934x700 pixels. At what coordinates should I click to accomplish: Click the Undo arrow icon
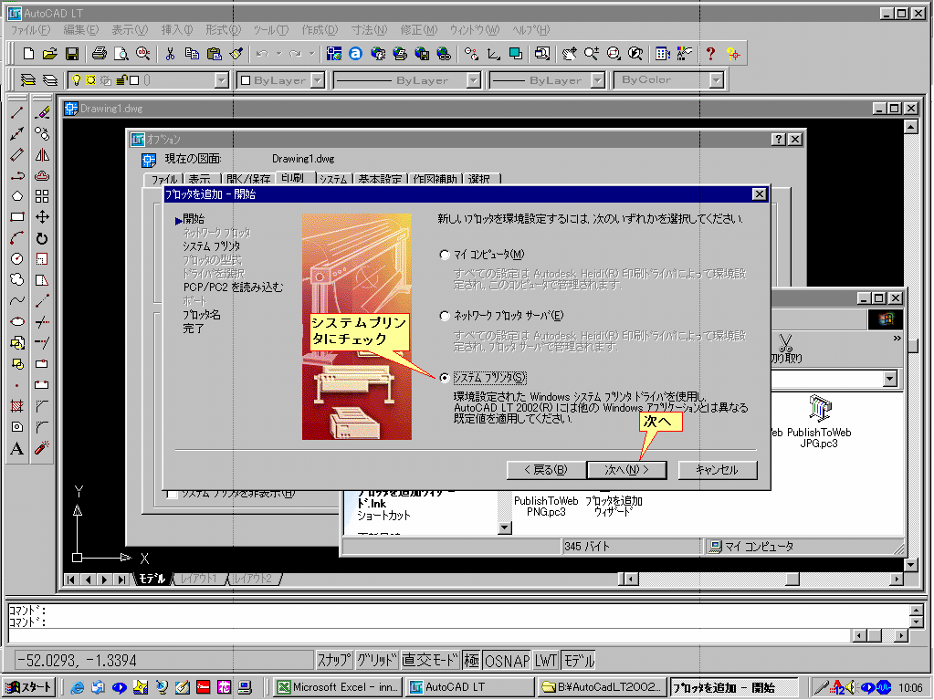point(262,54)
